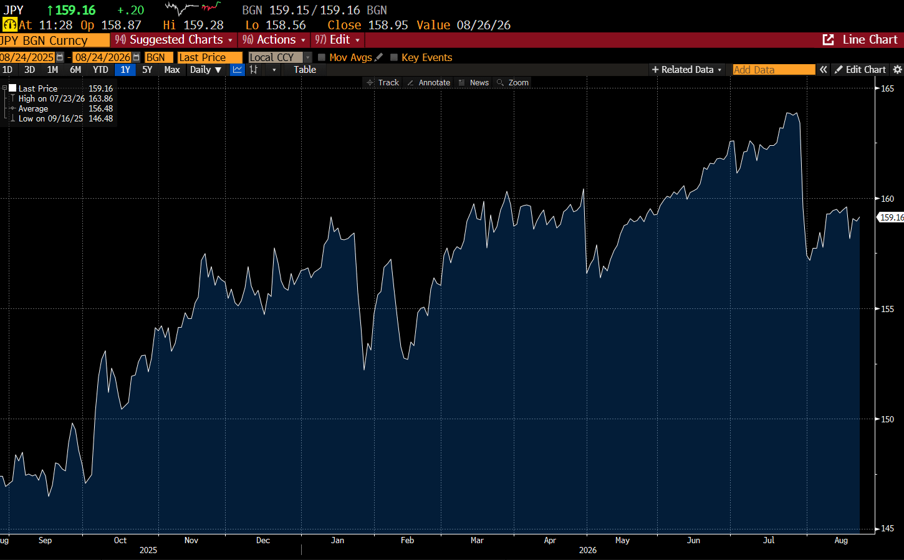The image size is (904, 560).
Task: Open the intraday sparkline mini chart
Action: pyautogui.click(x=193, y=9)
